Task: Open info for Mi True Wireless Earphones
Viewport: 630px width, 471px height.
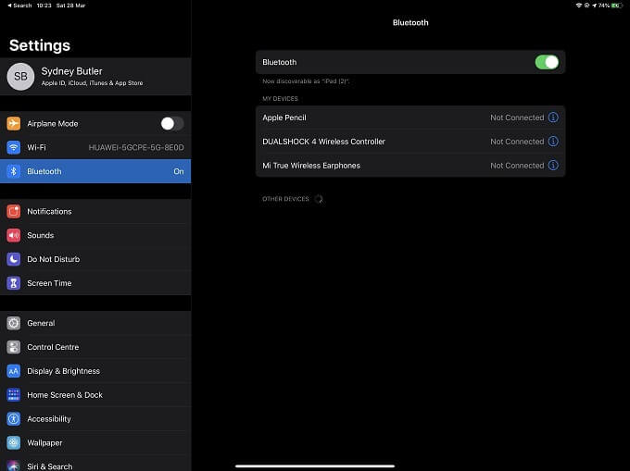Action: [x=553, y=166]
